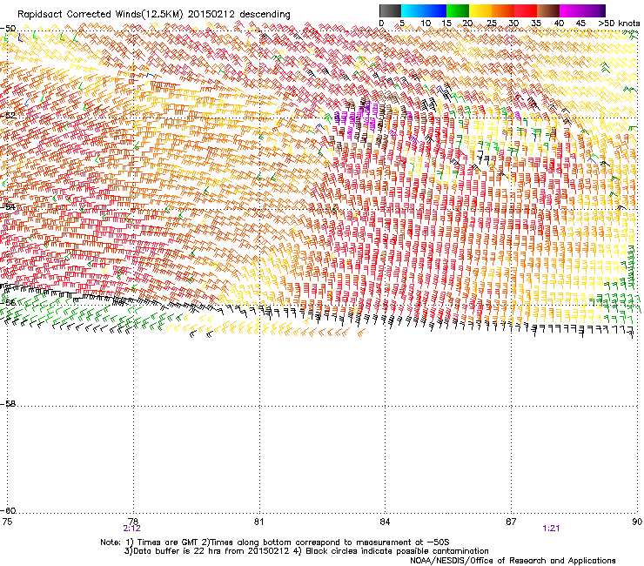Click the gray 0-5 knots color swatch
Viewport: 644px width, 566px height.
pyautogui.click(x=390, y=10)
